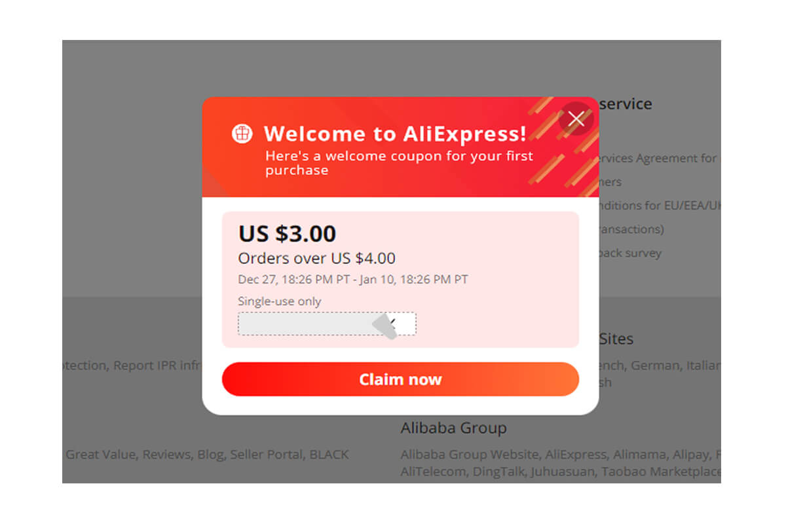Click the gift icon beside Welcome heading
This screenshot has height=524, width=786.
[x=242, y=134]
